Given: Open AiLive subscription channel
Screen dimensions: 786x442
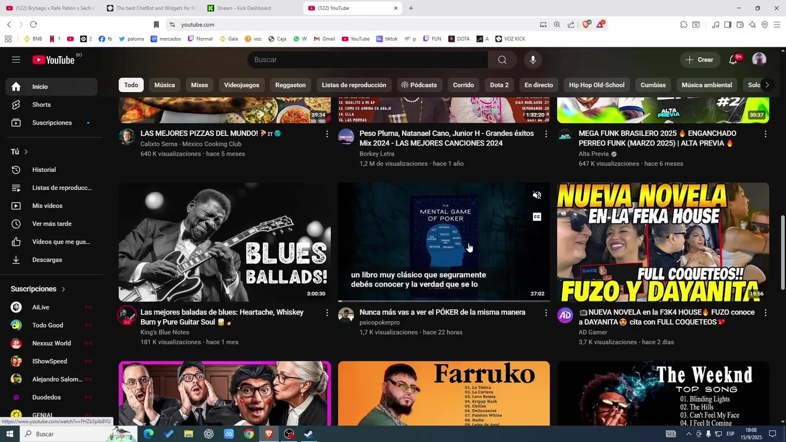Looking at the screenshot, I should pos(52,307).
